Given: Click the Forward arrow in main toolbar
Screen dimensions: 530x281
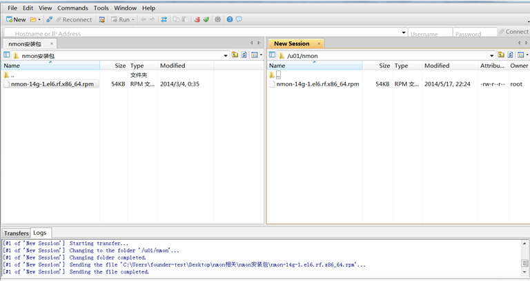Looking at the screenshot, I should pyautogui.click(x=152, y=19).
